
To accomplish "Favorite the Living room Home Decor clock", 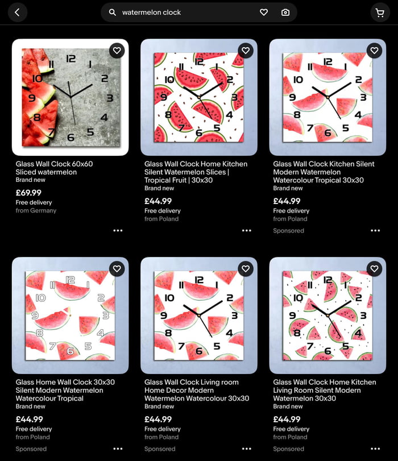I will coord(246,269).
